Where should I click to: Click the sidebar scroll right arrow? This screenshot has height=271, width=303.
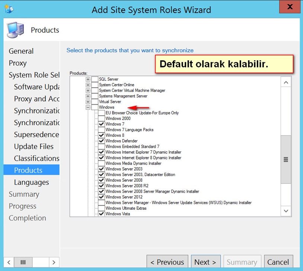pyautogui.click(x=54, y=262)
